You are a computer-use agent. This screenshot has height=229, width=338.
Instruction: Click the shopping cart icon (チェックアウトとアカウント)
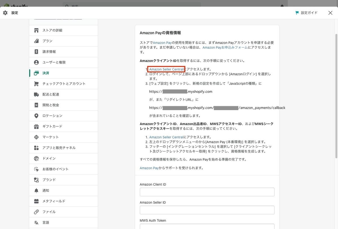click(x=36, y=84)
